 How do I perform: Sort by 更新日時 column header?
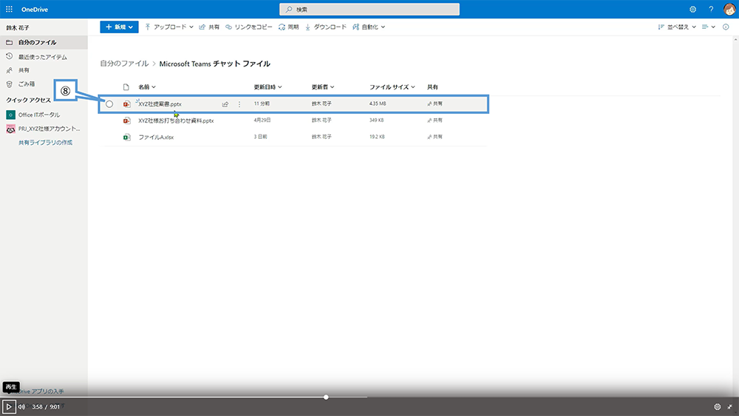pyautogui.click(x=268, y=87)
